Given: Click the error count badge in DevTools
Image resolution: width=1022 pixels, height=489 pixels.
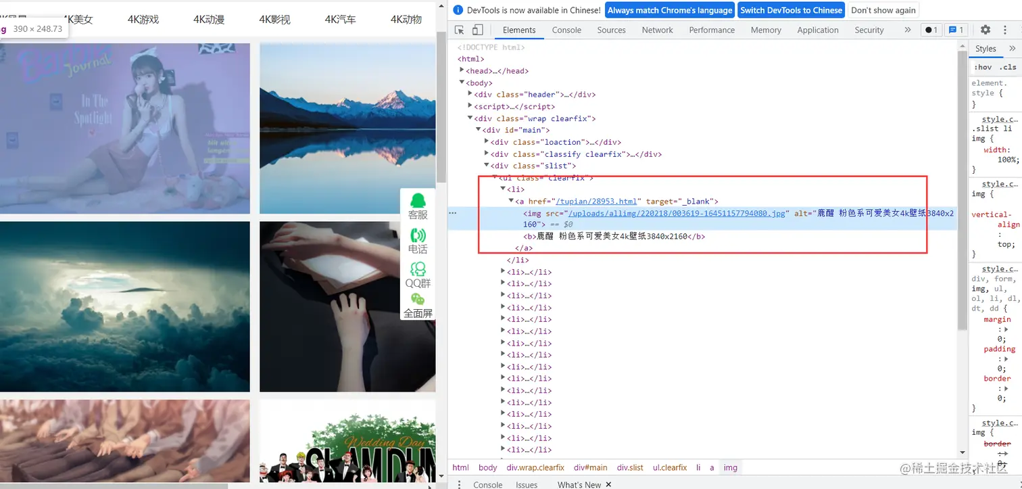Looking at the screenshot, I should (x=931, y=30).
